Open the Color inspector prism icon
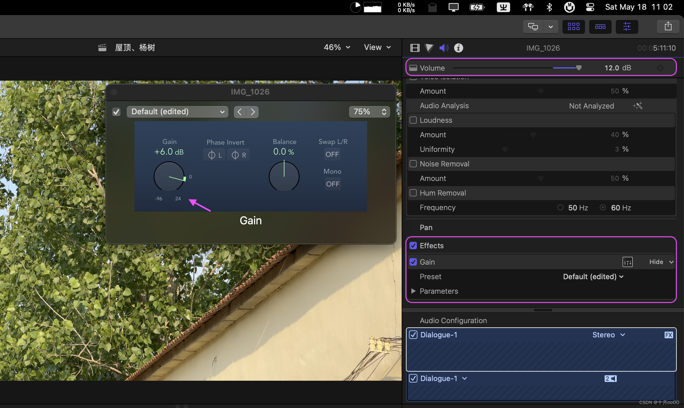Viewport: 684px width, 408px height. (x=429, y=48)
